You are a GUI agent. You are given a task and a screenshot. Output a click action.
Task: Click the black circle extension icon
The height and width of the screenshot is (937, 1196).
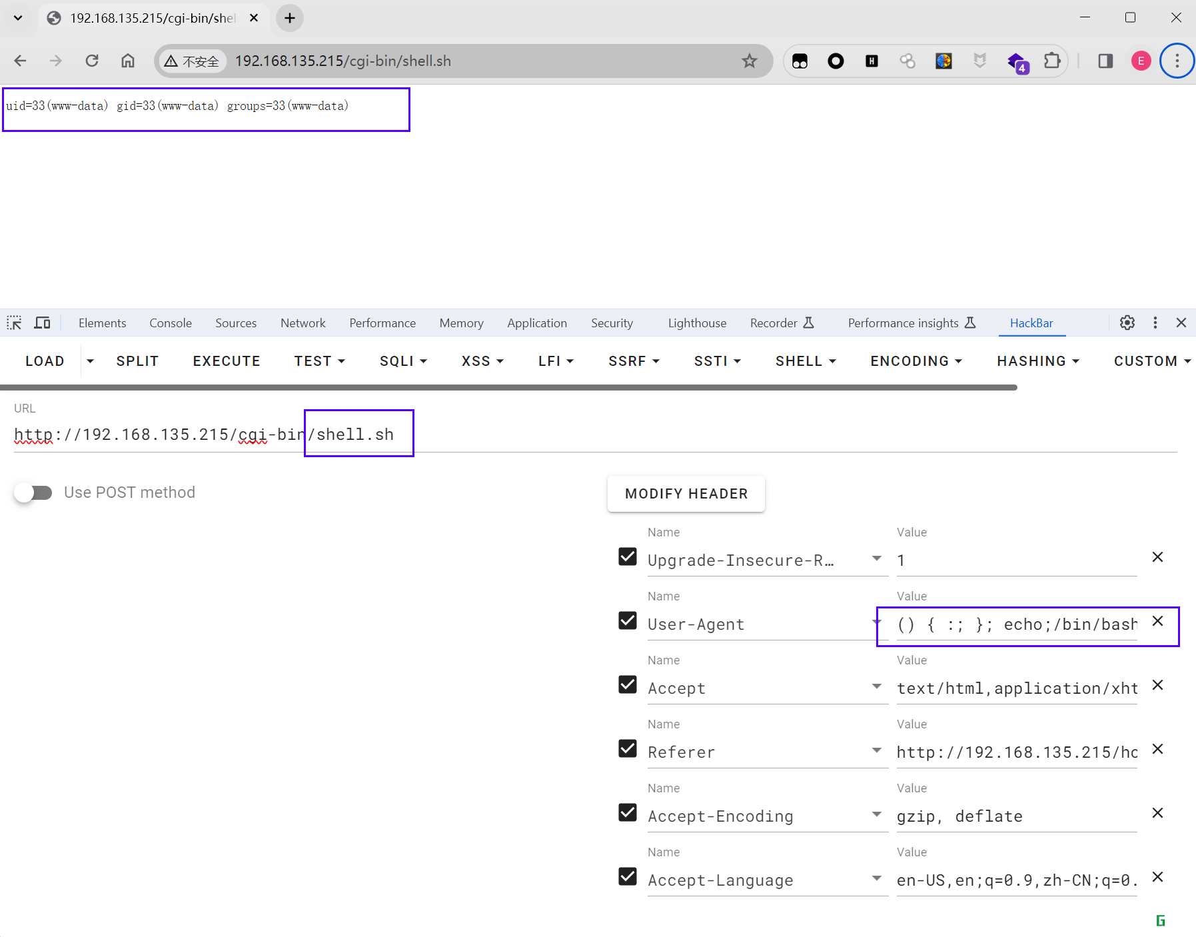click(x=836, y=61)
